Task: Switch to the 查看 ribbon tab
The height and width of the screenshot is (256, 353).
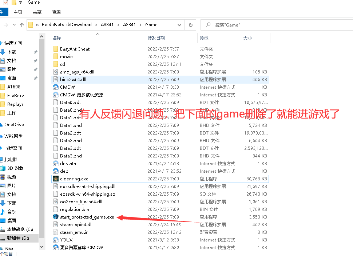Action: pos(56,12)
